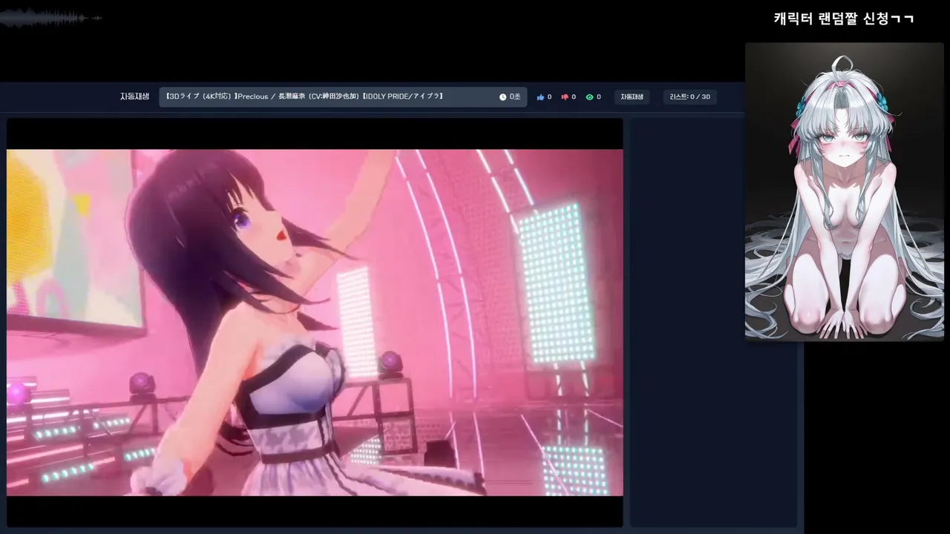The image size is (950, 534).
Task: Click the 자동재생 label left of the title
Action: tap(135, 96)
